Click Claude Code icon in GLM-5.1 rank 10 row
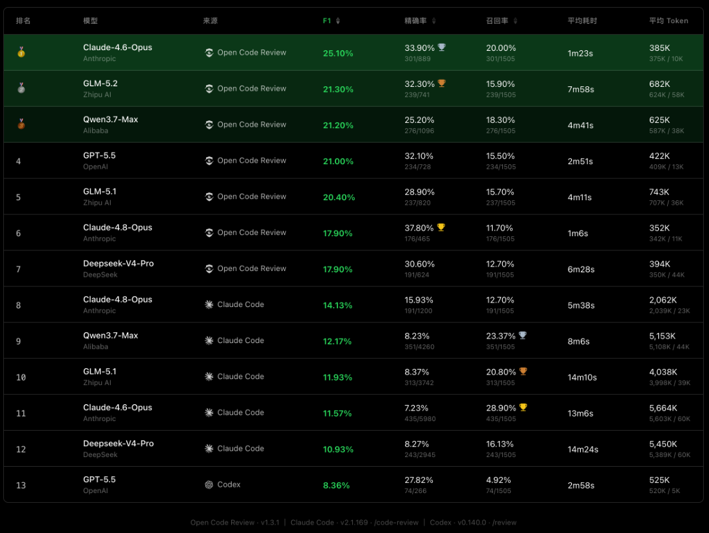 point(209,377)
